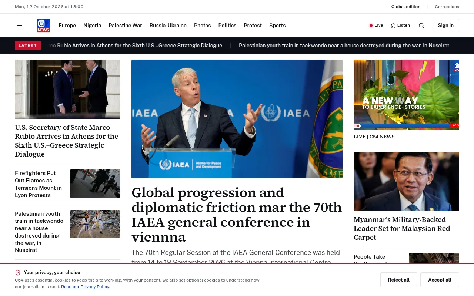This screenshot has height=296, width=474.
Task: Accept all cookies
Action: (x=440, y=280)
